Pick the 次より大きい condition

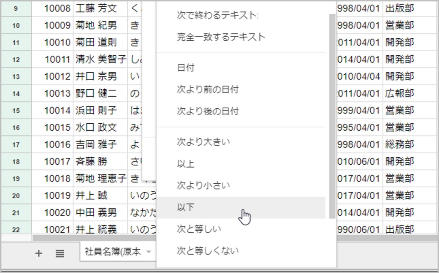point(241,142)
